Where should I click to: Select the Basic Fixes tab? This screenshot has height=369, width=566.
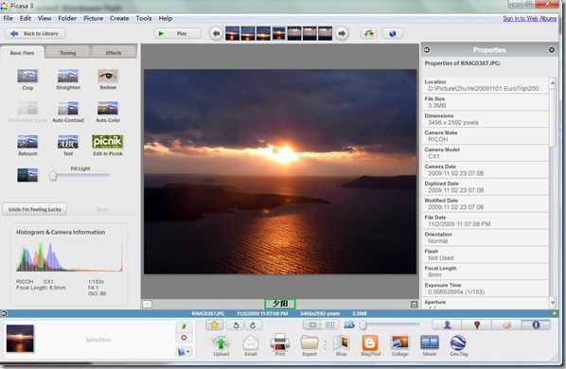point(22,53)
